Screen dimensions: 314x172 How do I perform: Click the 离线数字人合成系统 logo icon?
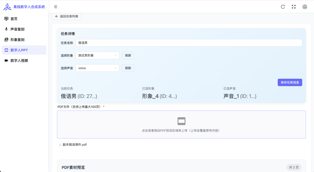click(x=7, y=6)
